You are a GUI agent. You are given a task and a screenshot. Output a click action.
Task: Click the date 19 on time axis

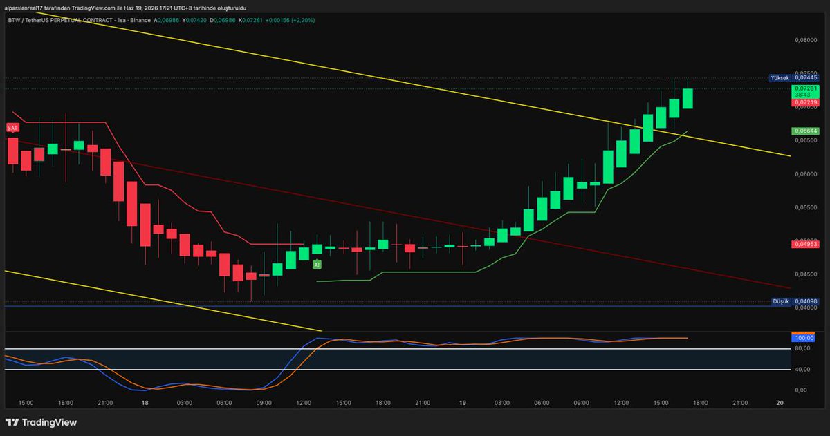coord(463,402)
